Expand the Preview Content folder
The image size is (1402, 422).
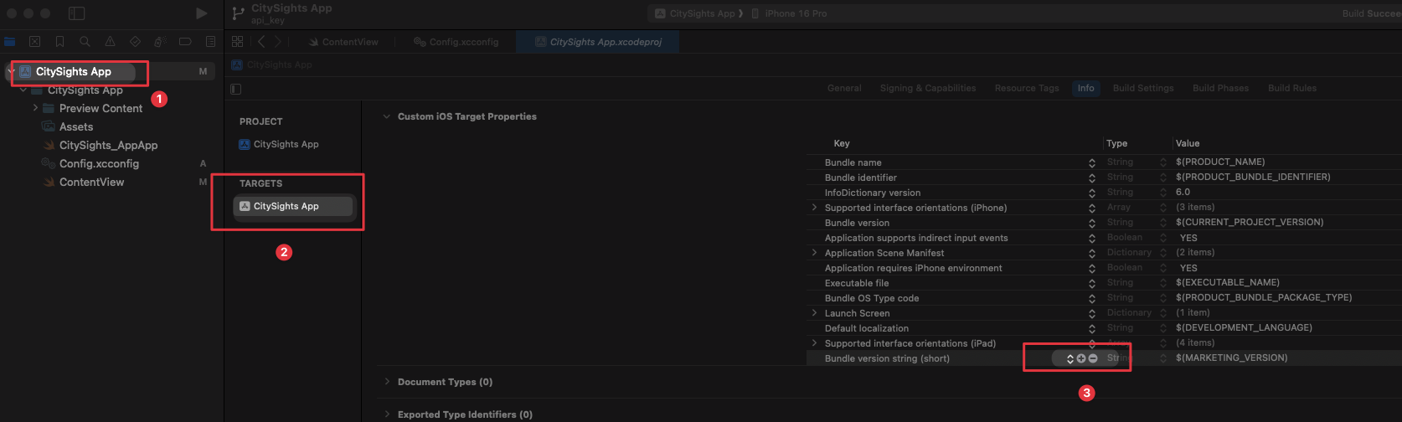click(x=35, y=108)
